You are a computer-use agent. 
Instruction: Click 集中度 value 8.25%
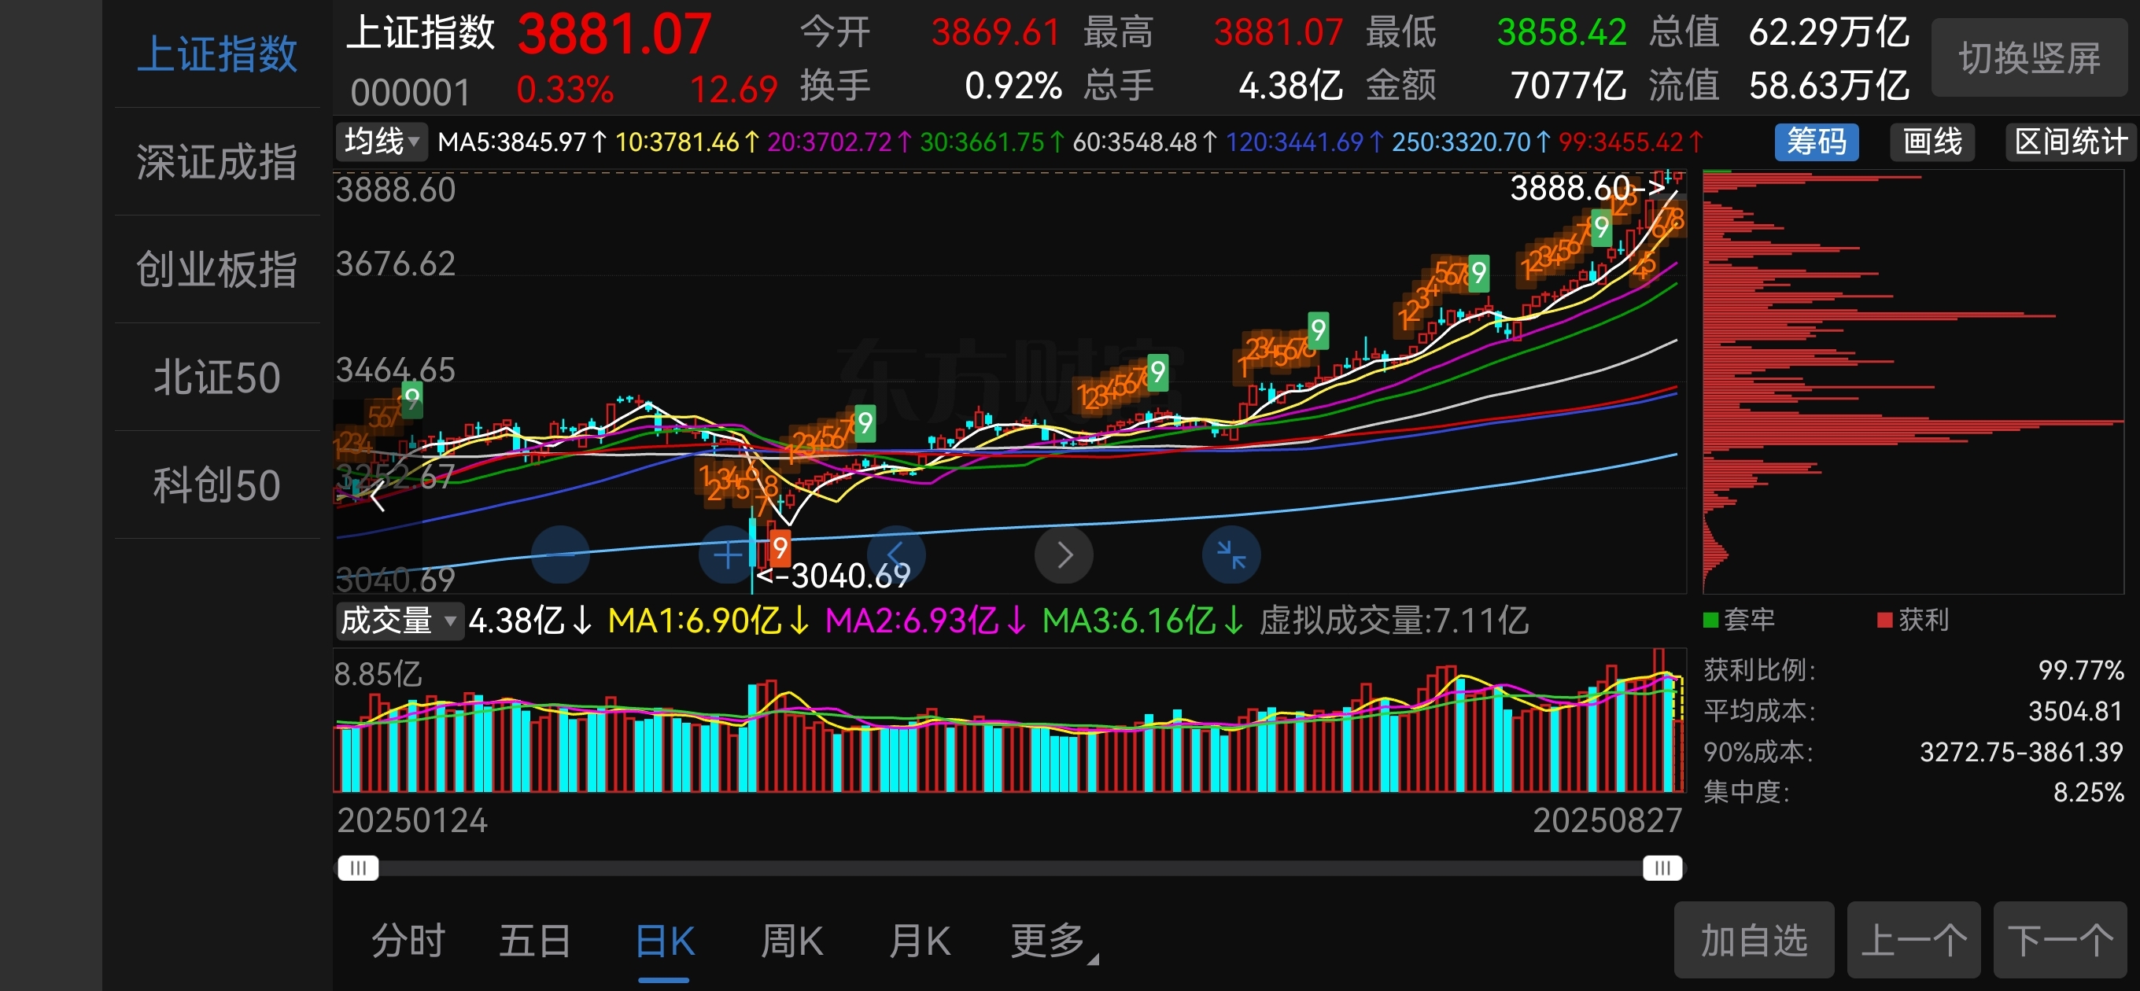2089,792
